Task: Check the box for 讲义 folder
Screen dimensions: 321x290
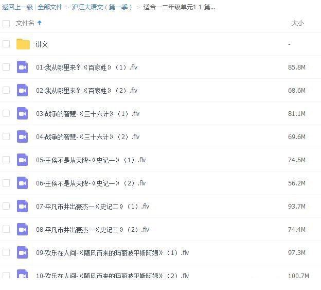Action: 6,44
